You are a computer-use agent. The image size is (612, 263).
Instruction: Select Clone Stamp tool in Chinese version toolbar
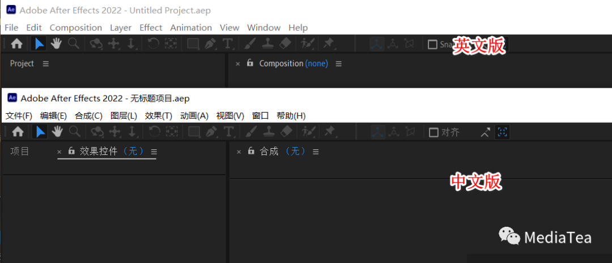(x=269, y=132)
